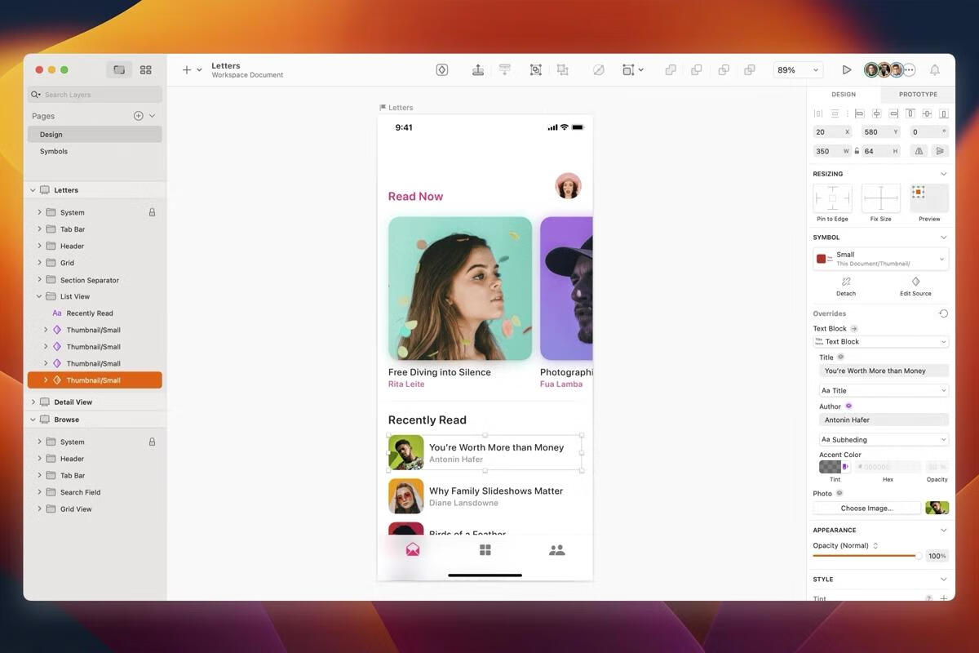Click the Flip Vertical icon
979x653 pixels.
coord(940,150)
